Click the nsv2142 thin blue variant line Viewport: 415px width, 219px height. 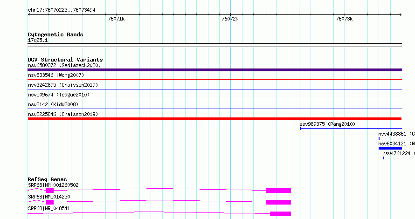point(214,109)
